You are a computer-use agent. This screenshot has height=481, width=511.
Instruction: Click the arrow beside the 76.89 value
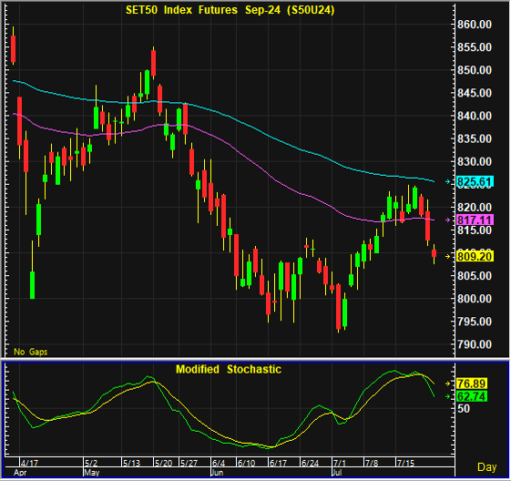point(448,384)
